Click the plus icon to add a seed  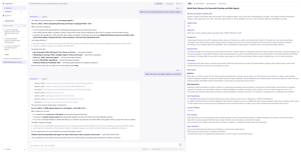pyautogui.click(x=24, y=25)
